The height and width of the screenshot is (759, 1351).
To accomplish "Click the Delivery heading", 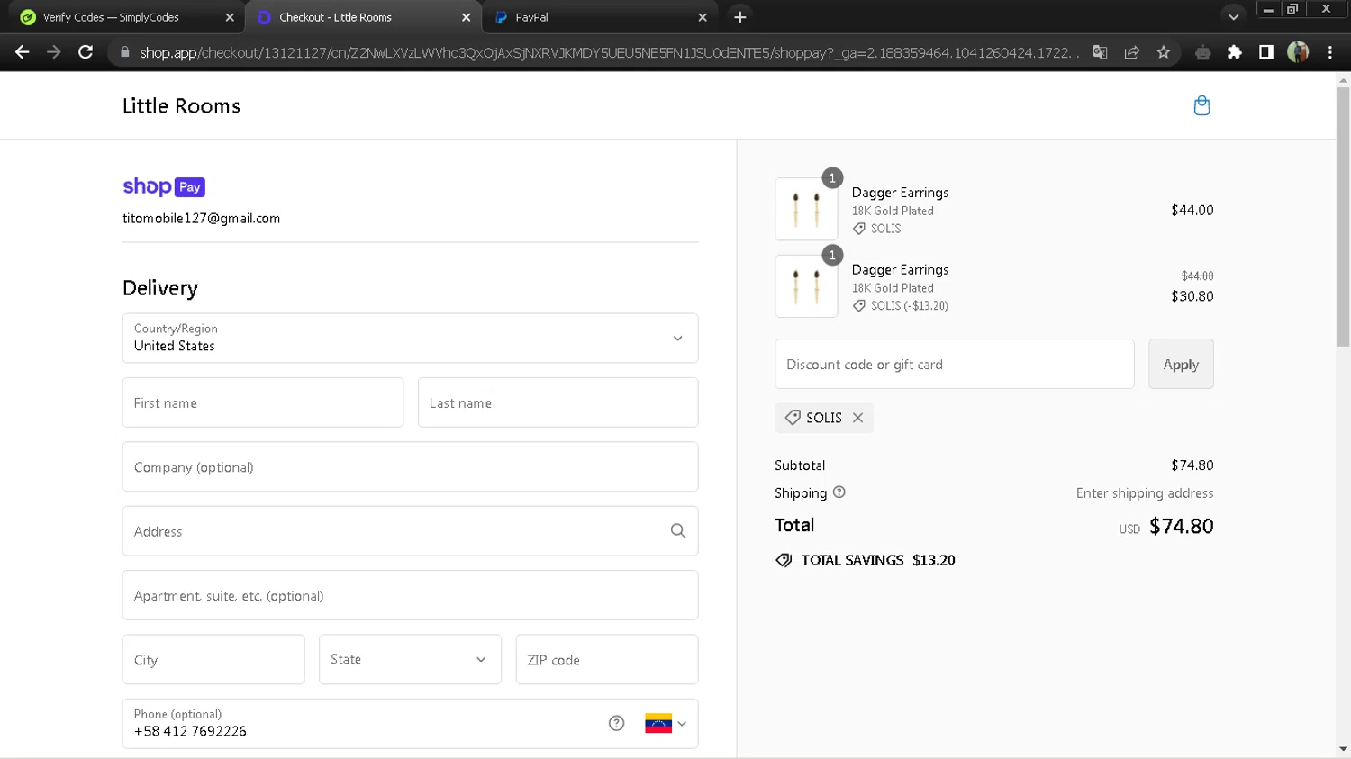I will coord(160,288).
